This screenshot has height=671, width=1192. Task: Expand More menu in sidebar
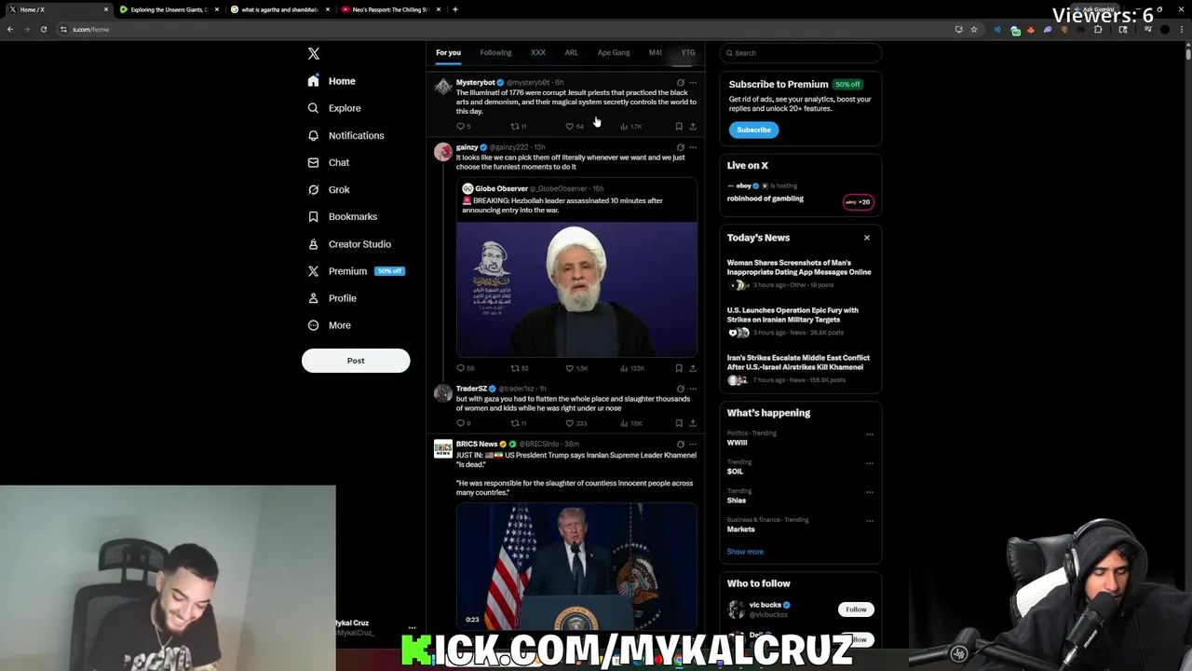point(330,325)
